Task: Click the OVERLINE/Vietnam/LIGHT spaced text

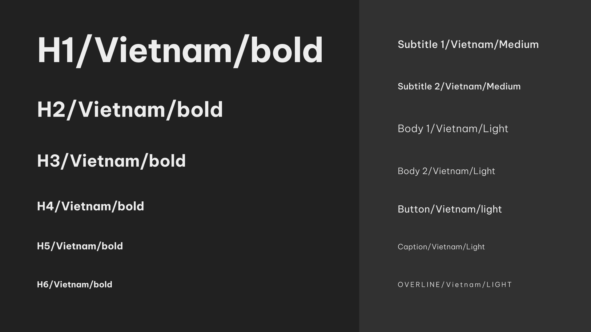Action: 455,285
